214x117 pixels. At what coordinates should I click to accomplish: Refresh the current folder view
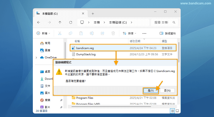(71, 22)
